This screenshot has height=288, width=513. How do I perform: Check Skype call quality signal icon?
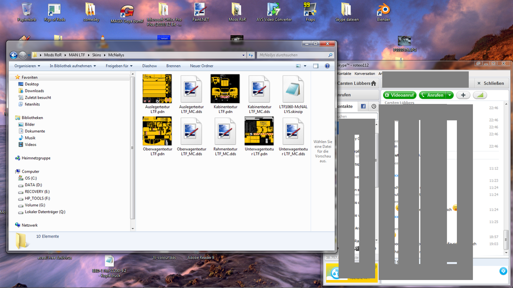(479, 95)
